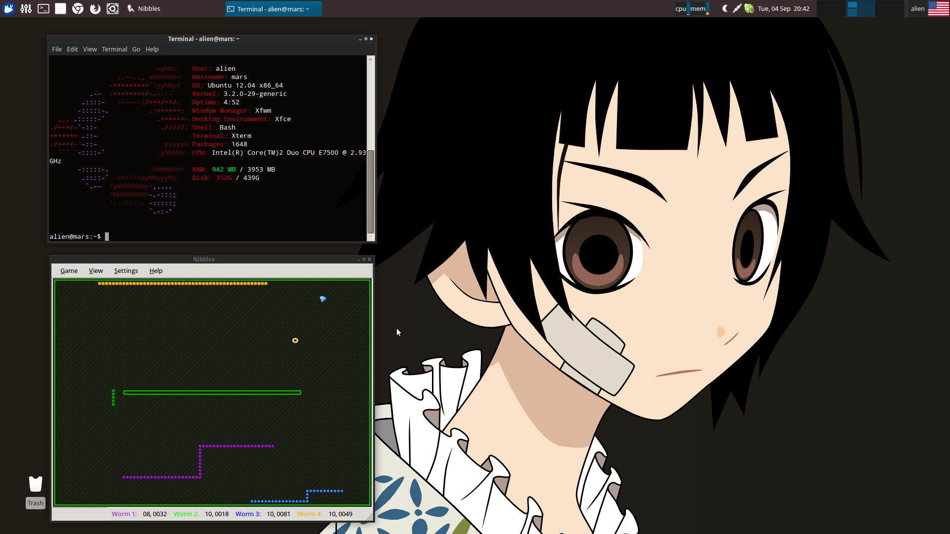Open the Terminal menu in Terminal window
Screen dimensions: 950x534
coord(114,49)
